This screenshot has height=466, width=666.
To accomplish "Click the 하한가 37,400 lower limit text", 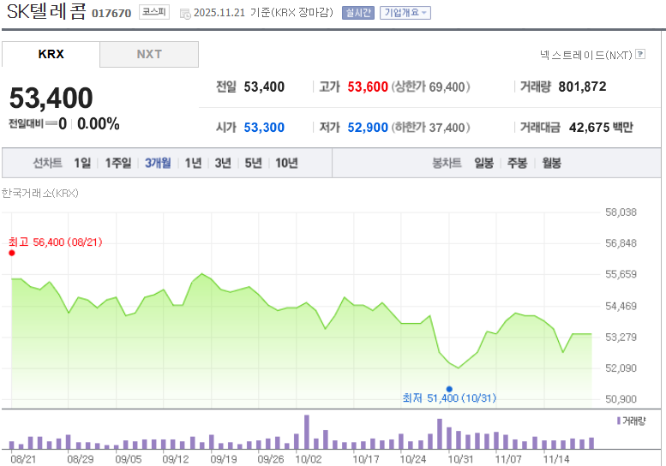I will tap(430, 128).
